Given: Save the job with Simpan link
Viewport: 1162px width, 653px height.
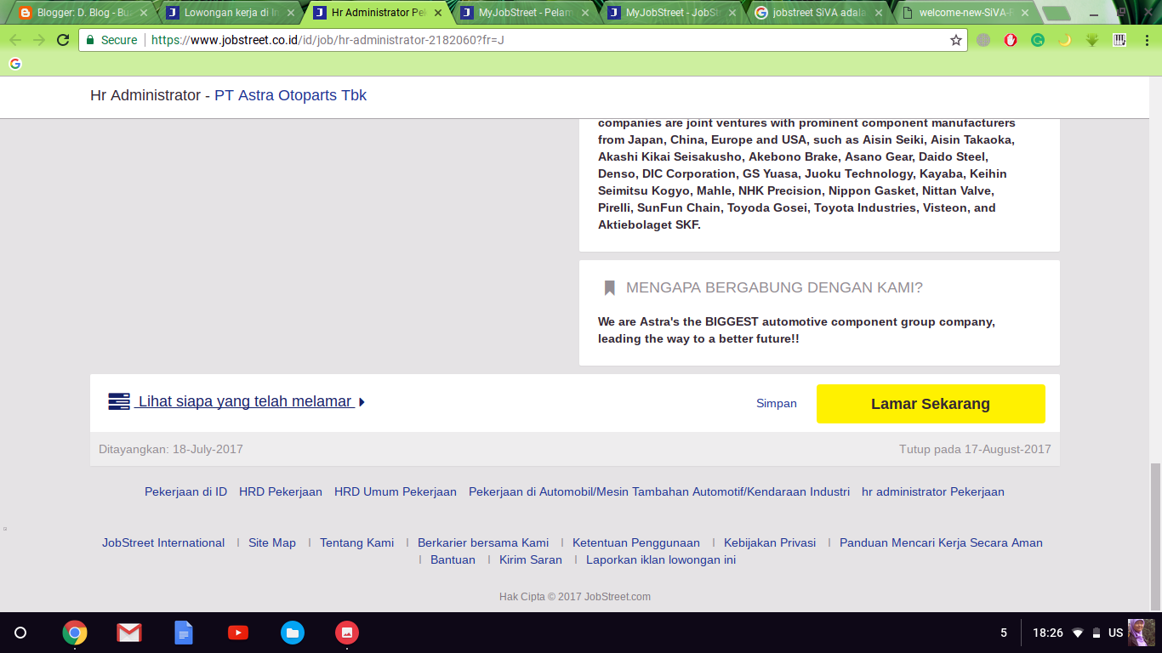Looking at the screenshot, I should tap(777, 404).
